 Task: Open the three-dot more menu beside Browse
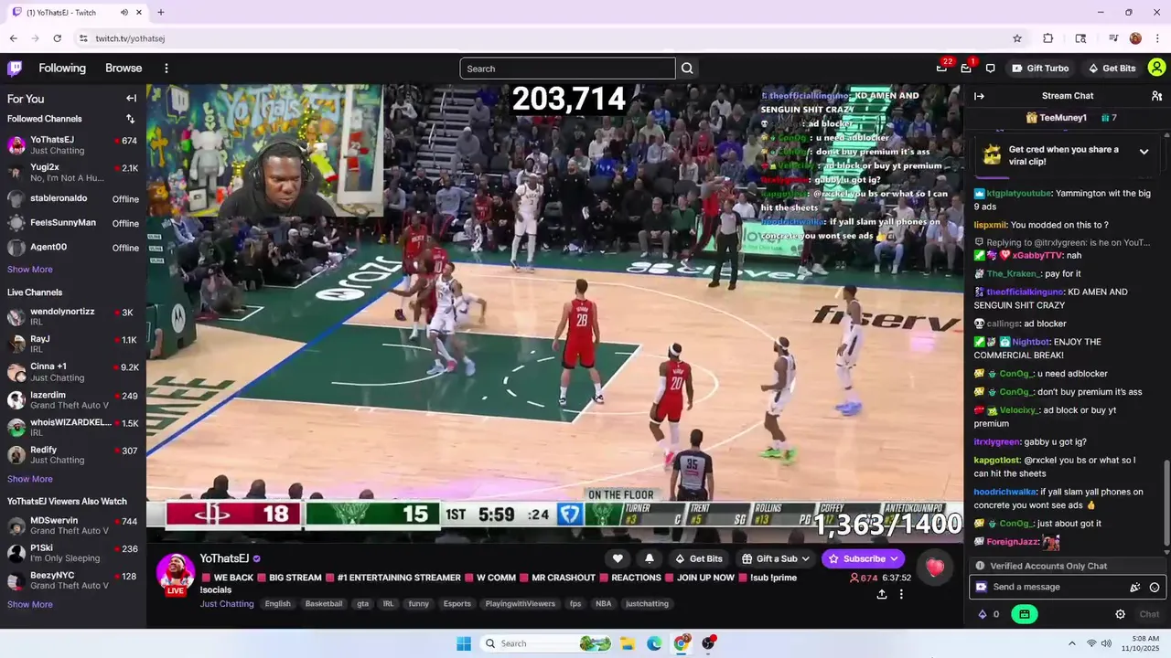[x=167, y=69]
